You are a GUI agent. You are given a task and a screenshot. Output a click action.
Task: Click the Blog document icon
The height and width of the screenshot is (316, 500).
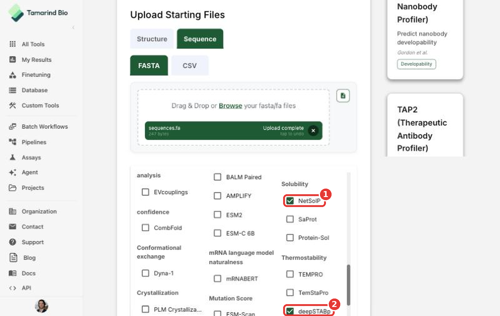coord(13,258)
